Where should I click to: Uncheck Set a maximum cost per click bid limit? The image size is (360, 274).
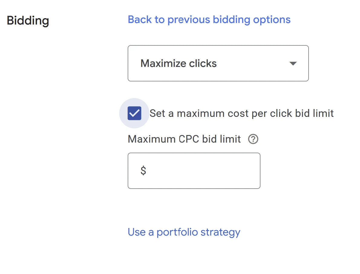point(134,113)
